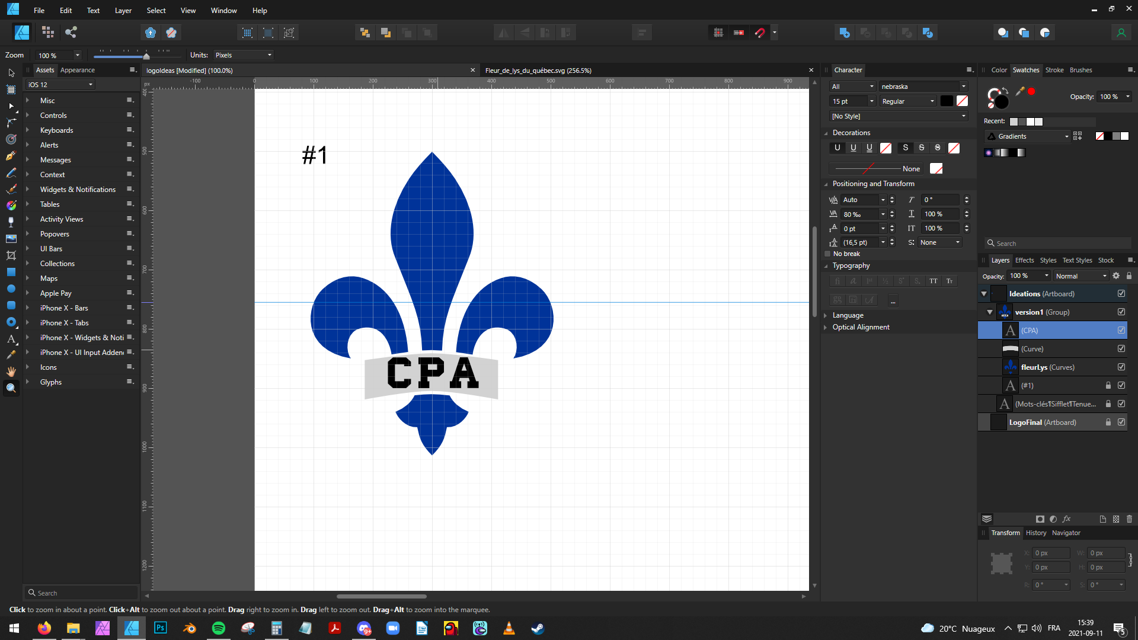Grab the Zoom tool
This screenshot has width=1138, height=640.
point(11,388)
